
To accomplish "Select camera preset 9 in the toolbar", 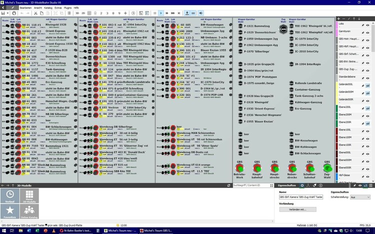I will click(119, 13).
